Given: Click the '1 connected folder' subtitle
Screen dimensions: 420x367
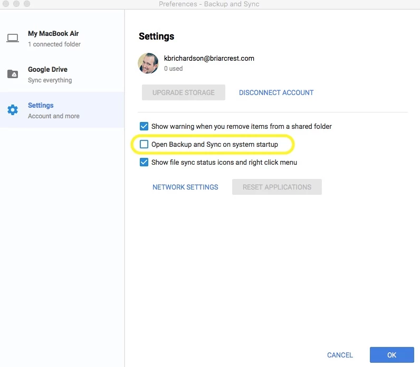Looking at the screenshot, I should tap(54, 44).
